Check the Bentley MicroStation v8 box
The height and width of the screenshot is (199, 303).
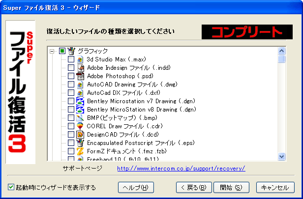click(x=71, y=109)
